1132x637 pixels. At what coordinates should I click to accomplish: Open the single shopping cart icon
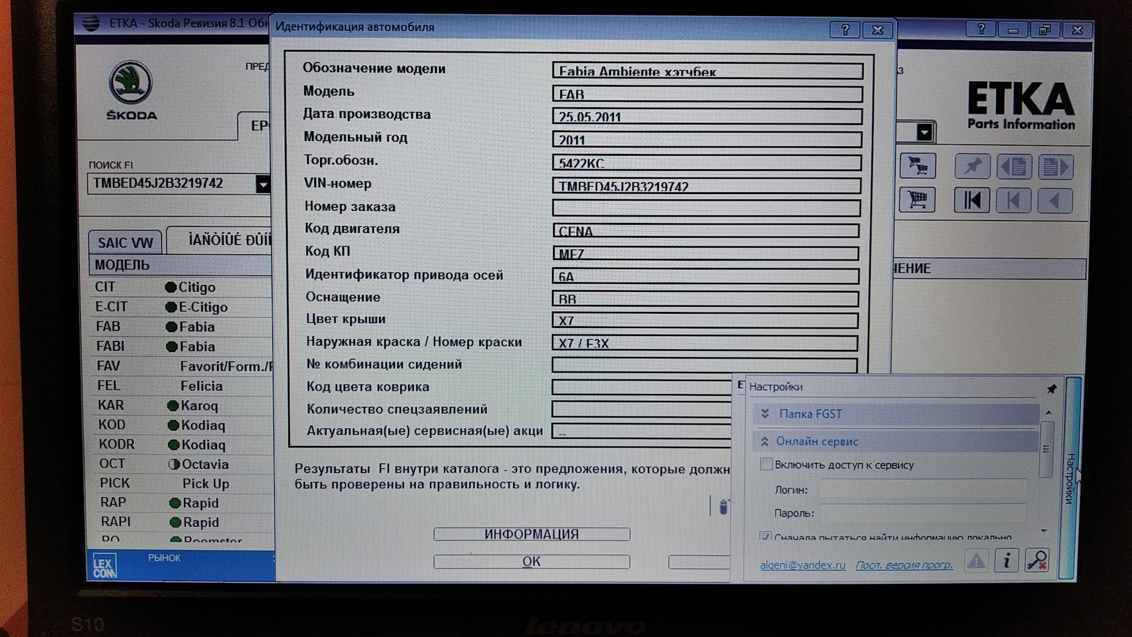917,199
